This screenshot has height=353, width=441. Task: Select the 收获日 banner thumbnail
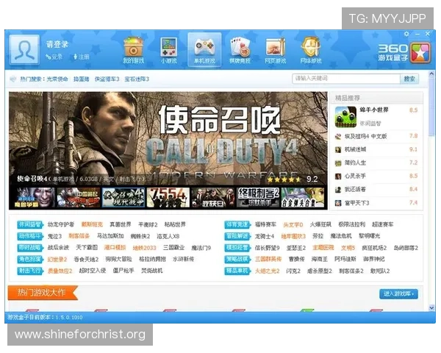(213, 198)
